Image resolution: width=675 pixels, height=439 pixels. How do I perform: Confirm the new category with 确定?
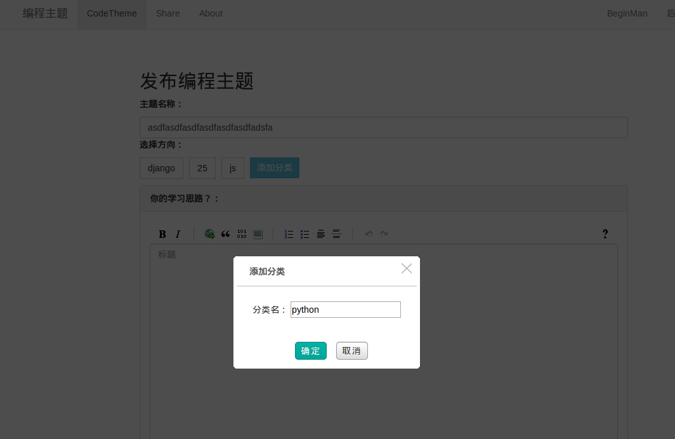pyautogui.click(x=311, y=351)
